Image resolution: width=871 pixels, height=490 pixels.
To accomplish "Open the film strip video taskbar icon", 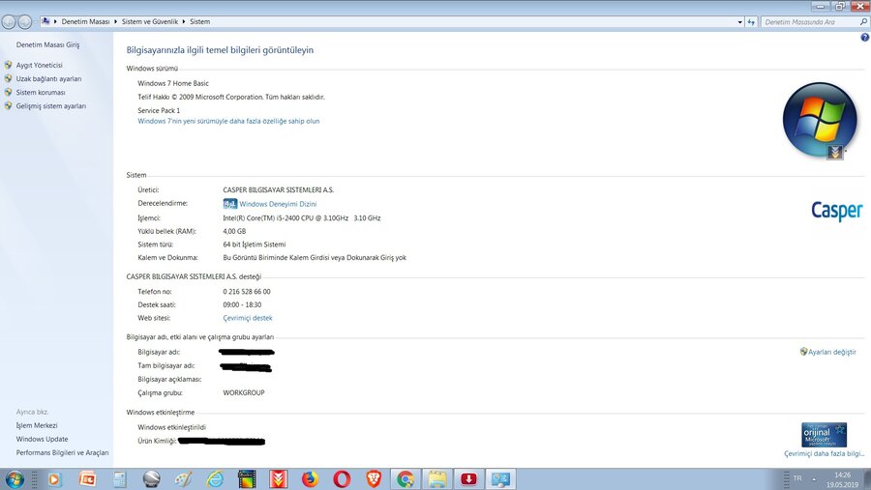I will tap(247, 479).
